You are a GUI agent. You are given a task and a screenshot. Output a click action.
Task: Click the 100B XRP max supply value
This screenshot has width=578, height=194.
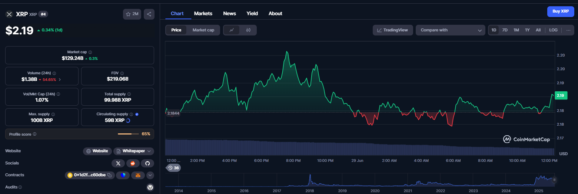click(x=42, y=120)
